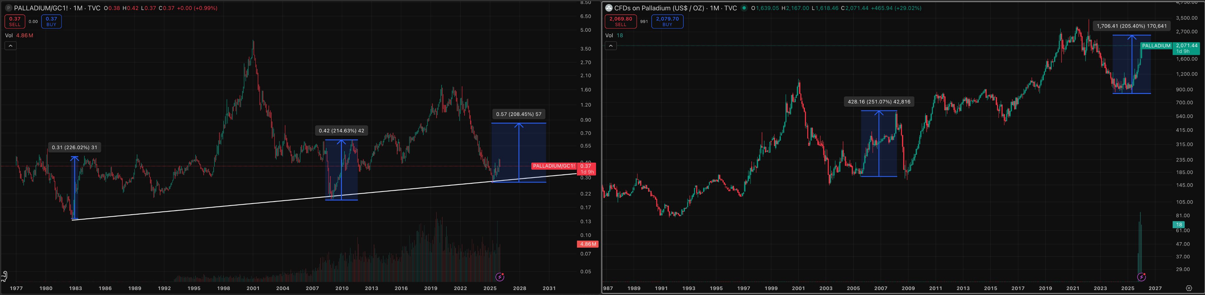Click the purple lightning event icon on right chart
This screenshot has height=295, width=1205.
point(1141,277)
